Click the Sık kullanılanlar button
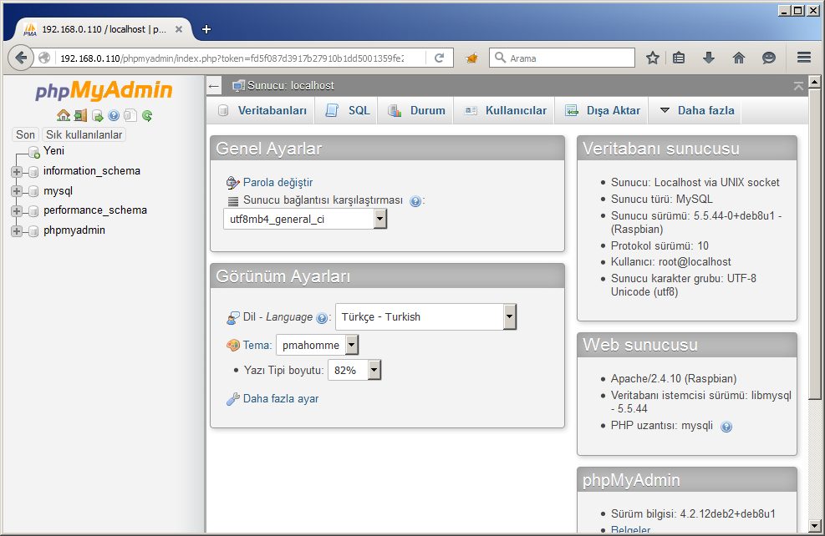The height and width of the screenshot is (536, 825). 84,134
